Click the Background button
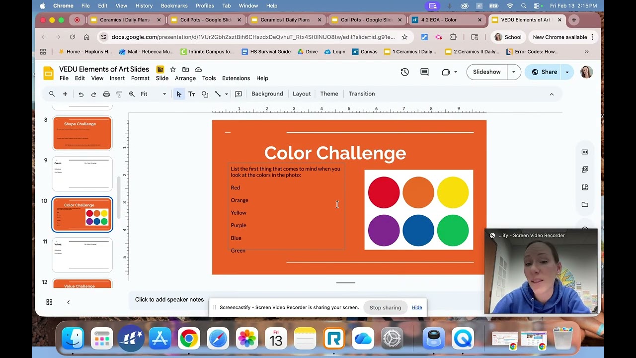Image resolution: width=636 pixels, height=358 pixels. pyautogui.click(x=267, y=94)
